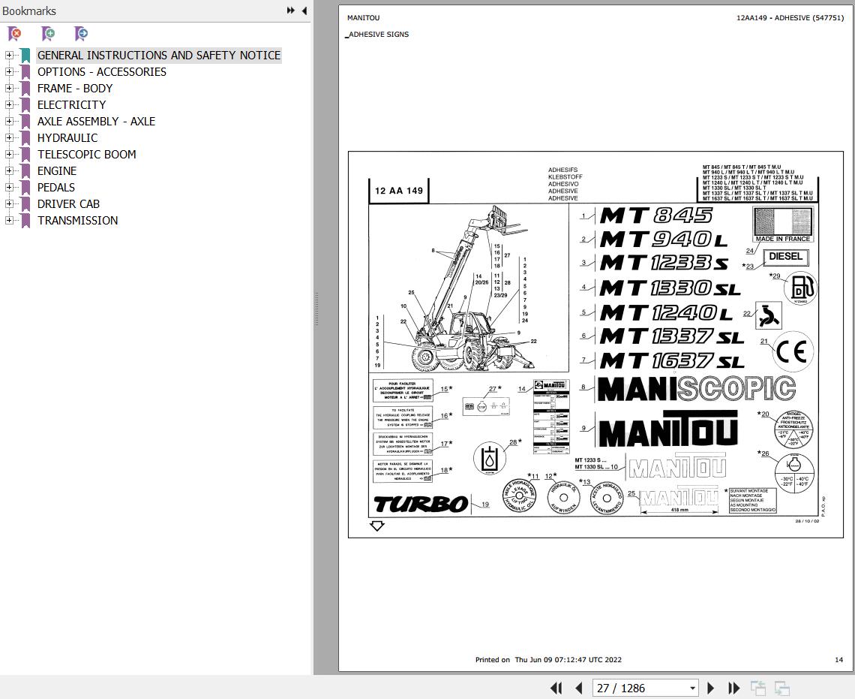This screenshot has height=699, width=855.
Task: Expand the GENERAL INSTRUCTIONS AND SAFETY NOTICE bookmark
Action: (x=9, y=55)
